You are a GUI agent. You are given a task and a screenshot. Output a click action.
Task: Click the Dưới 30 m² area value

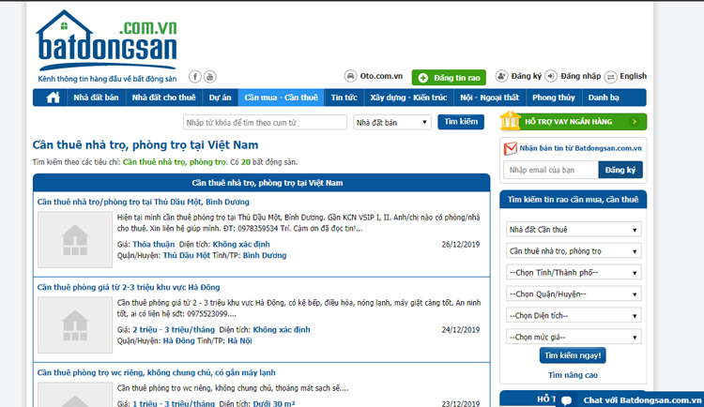coord(274,403)
